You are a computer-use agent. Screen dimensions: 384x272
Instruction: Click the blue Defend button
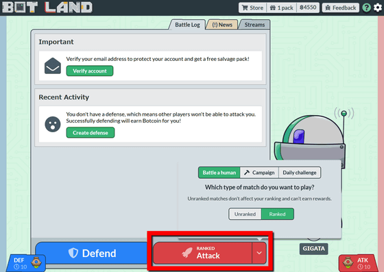[92, 254]
